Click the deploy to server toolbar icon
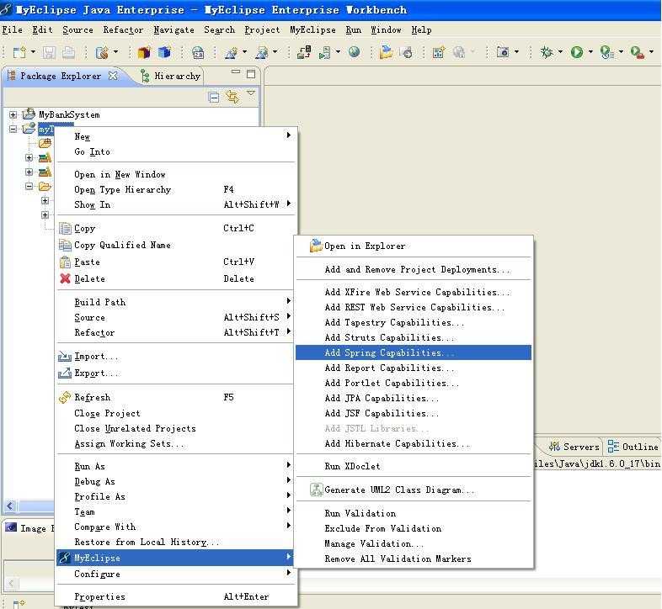 pyautogui.click(x=304, y=52)
